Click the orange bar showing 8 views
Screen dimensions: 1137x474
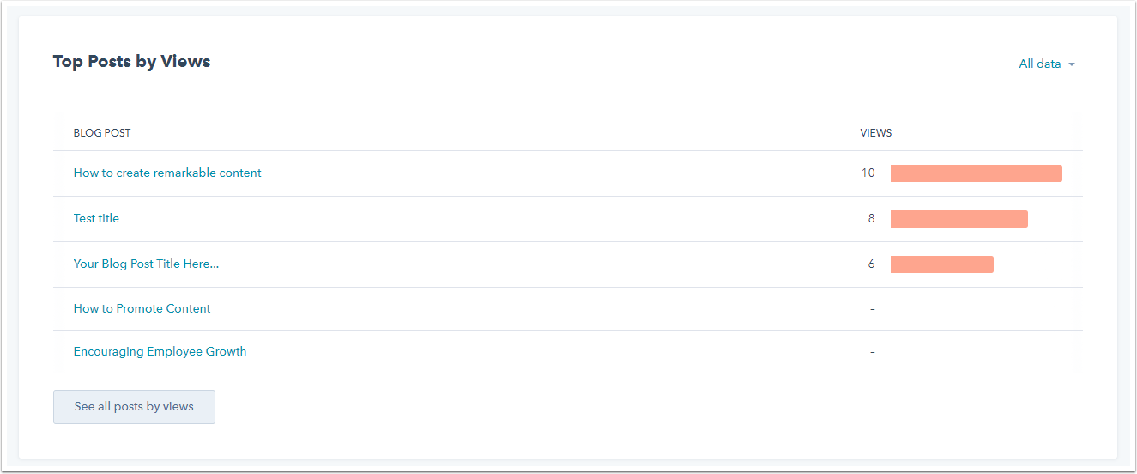(x=959, y=219)
